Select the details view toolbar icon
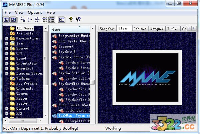Viewport: 200px width, 134px height. pyautogui.click(x=44, y=20)
